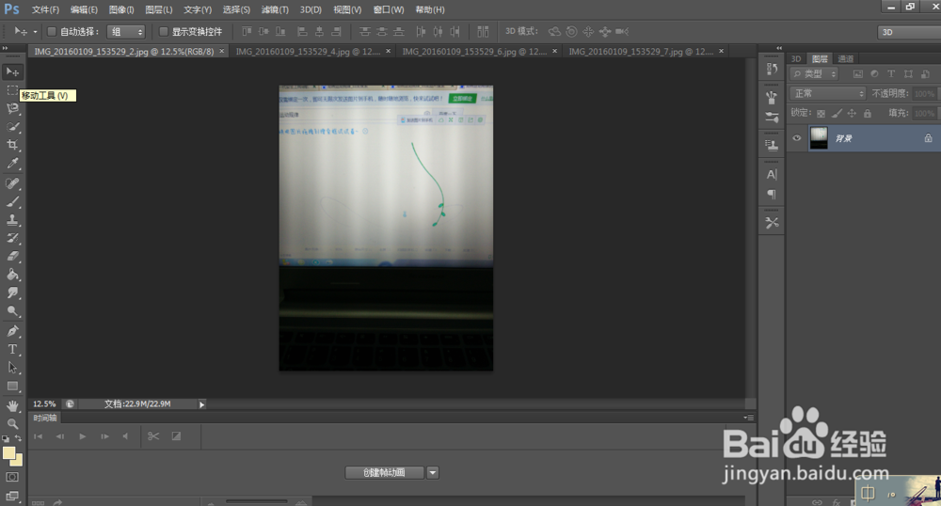Change the screen mode icon

12,496
